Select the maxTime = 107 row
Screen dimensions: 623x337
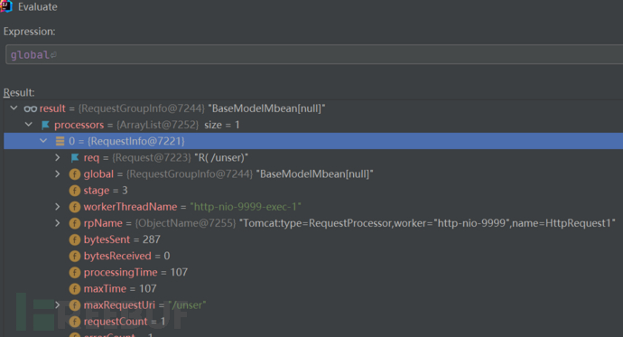[x=313, y=288]
